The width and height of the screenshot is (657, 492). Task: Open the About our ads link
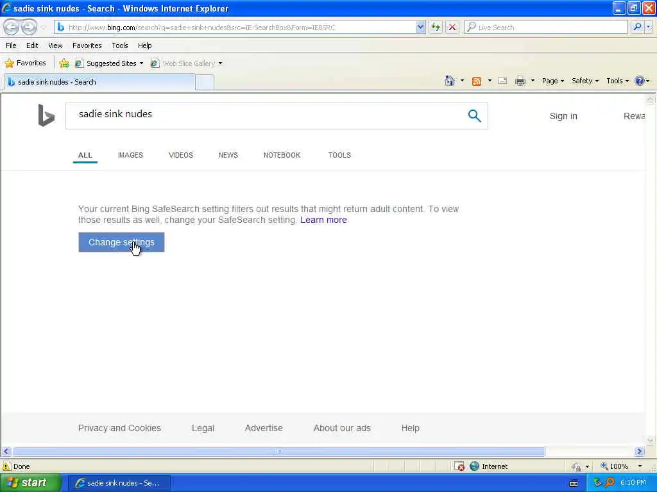[342, 428]
